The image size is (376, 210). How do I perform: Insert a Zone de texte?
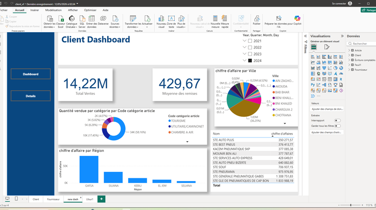click(x=171, y=21)
